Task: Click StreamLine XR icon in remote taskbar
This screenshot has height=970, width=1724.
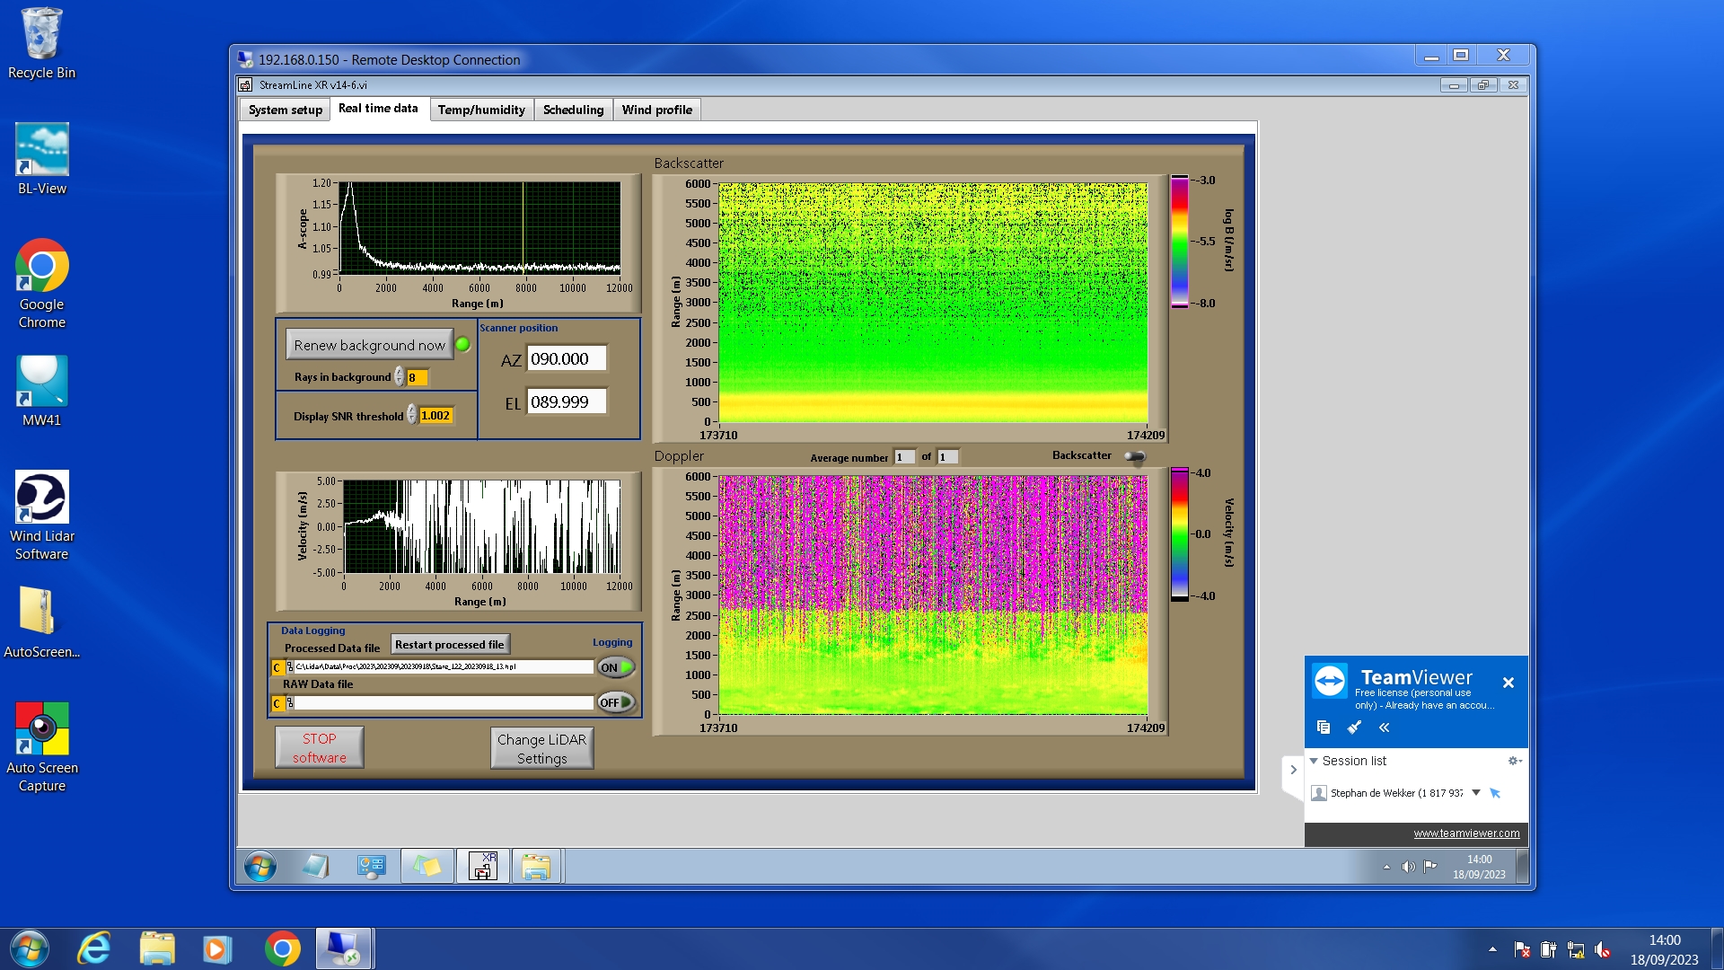Action: click(483, 867)
